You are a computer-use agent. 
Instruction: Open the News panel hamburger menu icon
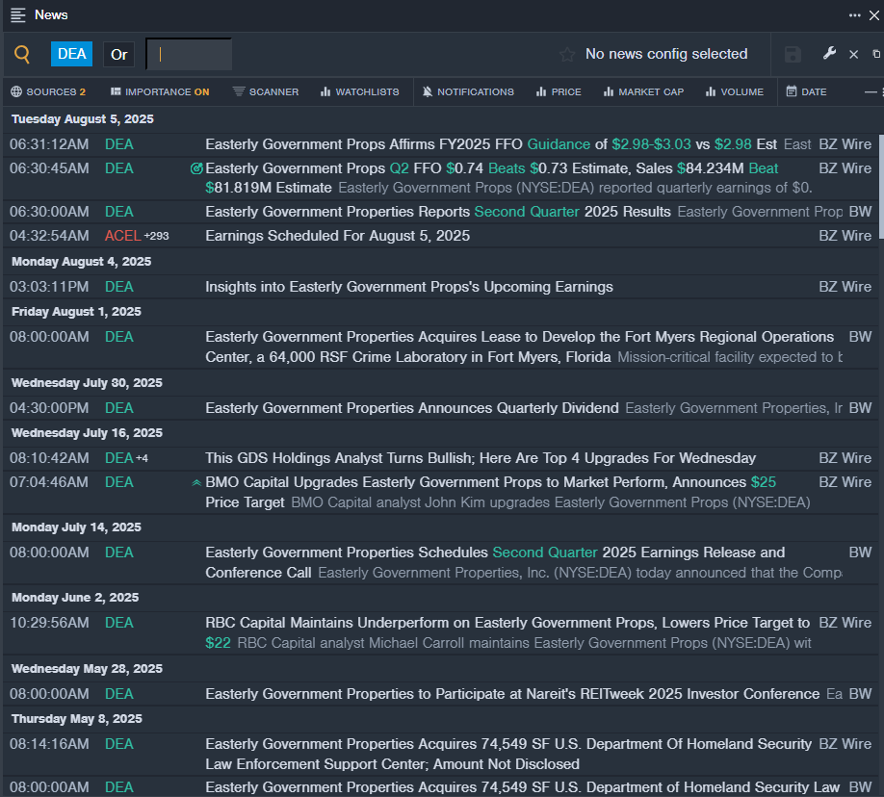coord(18,15)
